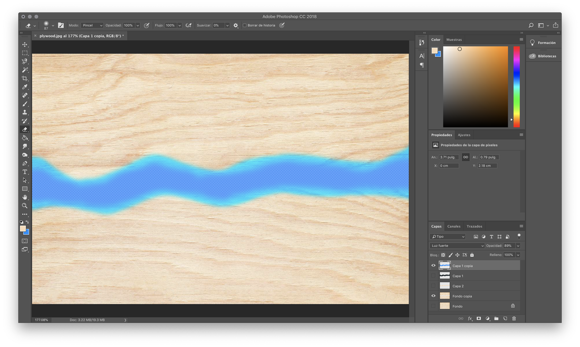This screenshot has height=347, width=580.
Task: Switch to the Muestras tab
Action: tap(454, 39)
